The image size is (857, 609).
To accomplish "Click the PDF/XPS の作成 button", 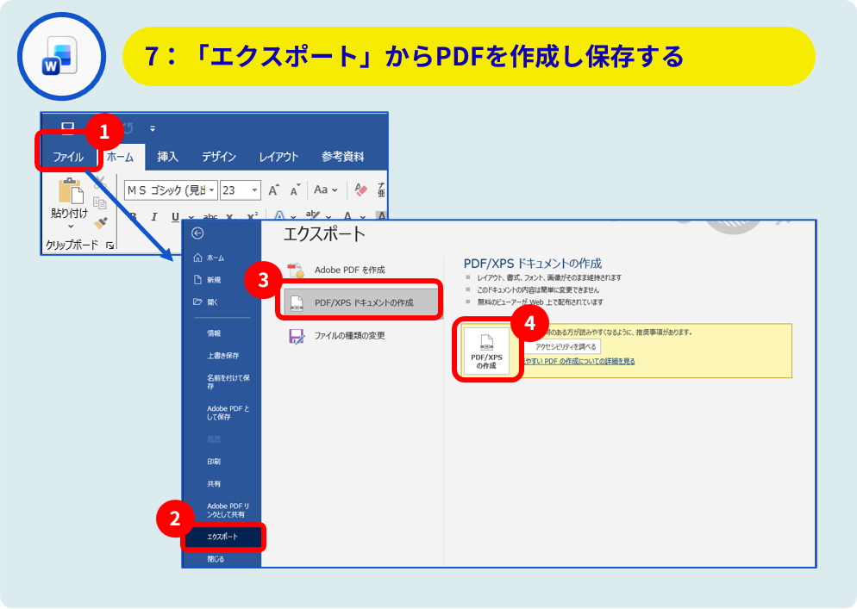I will click(486, 352).
